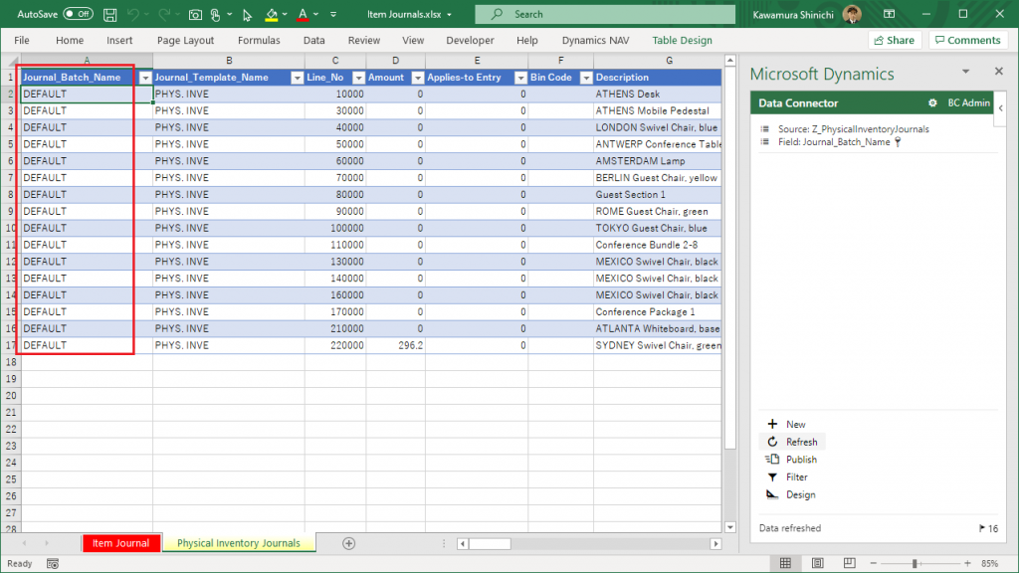
Task: Open the font color dropdown arrow
Action: [x=315, y=14]
